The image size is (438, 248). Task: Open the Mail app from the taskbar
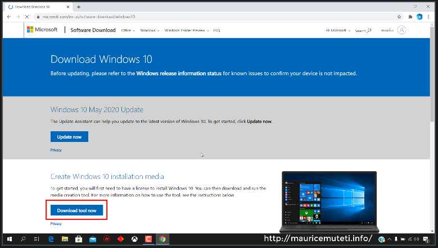(x=93, y=239)
